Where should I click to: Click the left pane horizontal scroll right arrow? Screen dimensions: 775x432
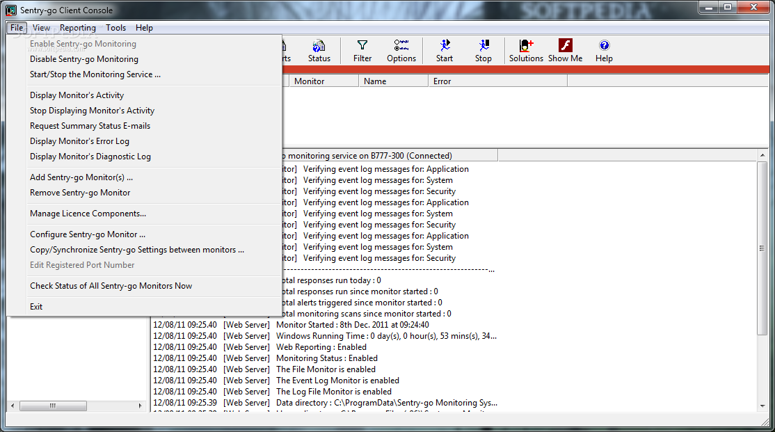click(141, 406)
